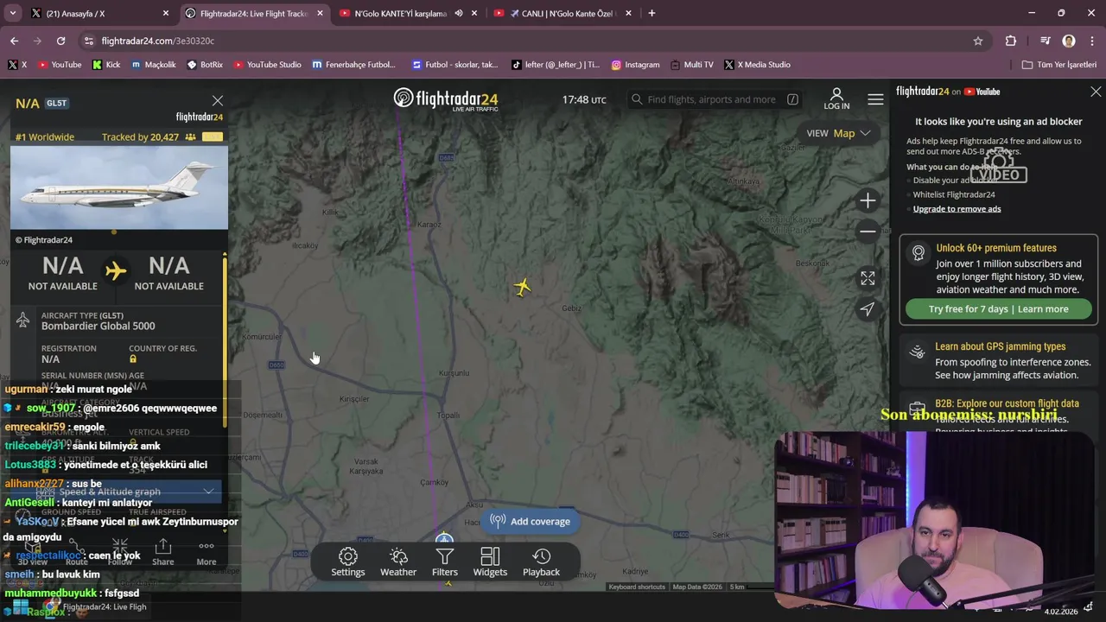Click the Share icon in flight panel
This screenshot has width=1106, height=622.
(163, 553)
